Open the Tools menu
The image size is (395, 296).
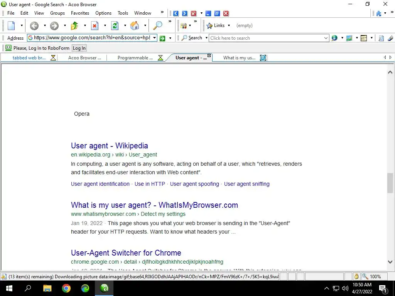[x=123, y=13]
